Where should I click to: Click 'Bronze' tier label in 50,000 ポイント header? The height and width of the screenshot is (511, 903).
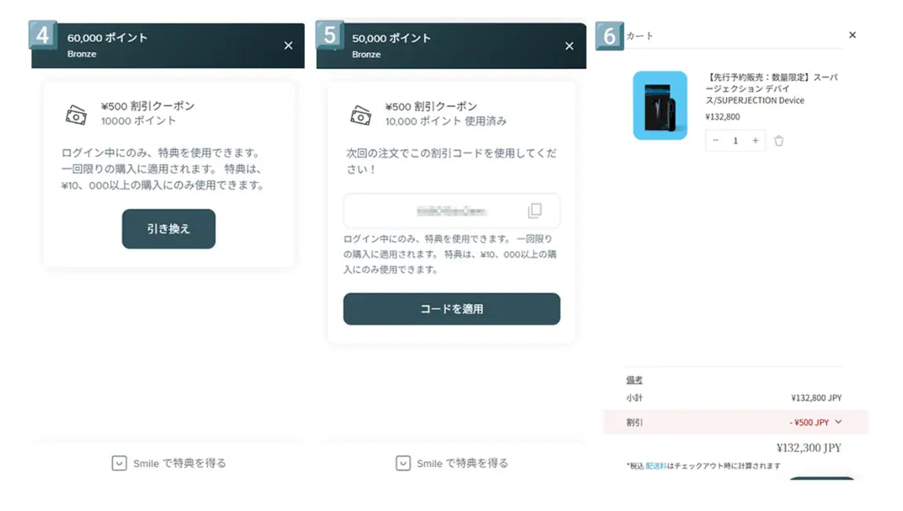coord(366,55)
